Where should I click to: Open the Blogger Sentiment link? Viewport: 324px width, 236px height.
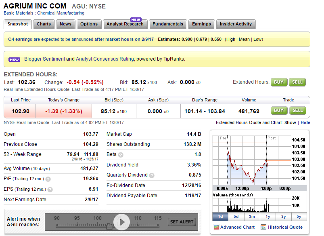[x=45, y=59]
